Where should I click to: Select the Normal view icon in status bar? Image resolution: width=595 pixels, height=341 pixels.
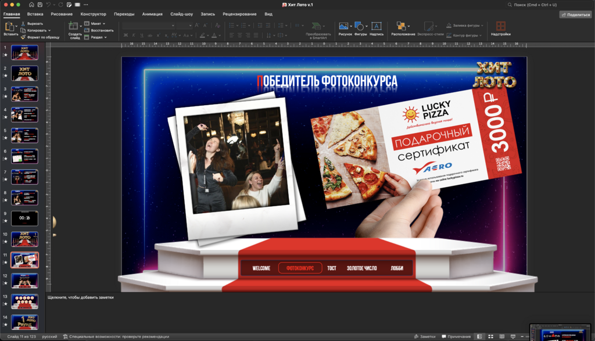tap(479, 336)
